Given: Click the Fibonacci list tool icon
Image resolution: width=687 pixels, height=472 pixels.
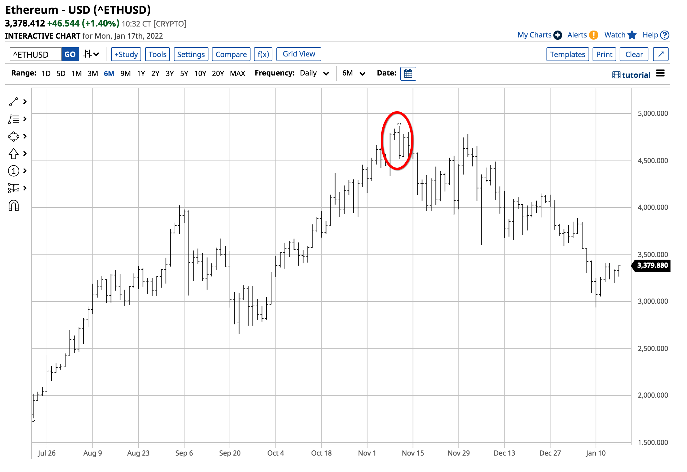Looking at the screenshot, I should pos(14,120).
